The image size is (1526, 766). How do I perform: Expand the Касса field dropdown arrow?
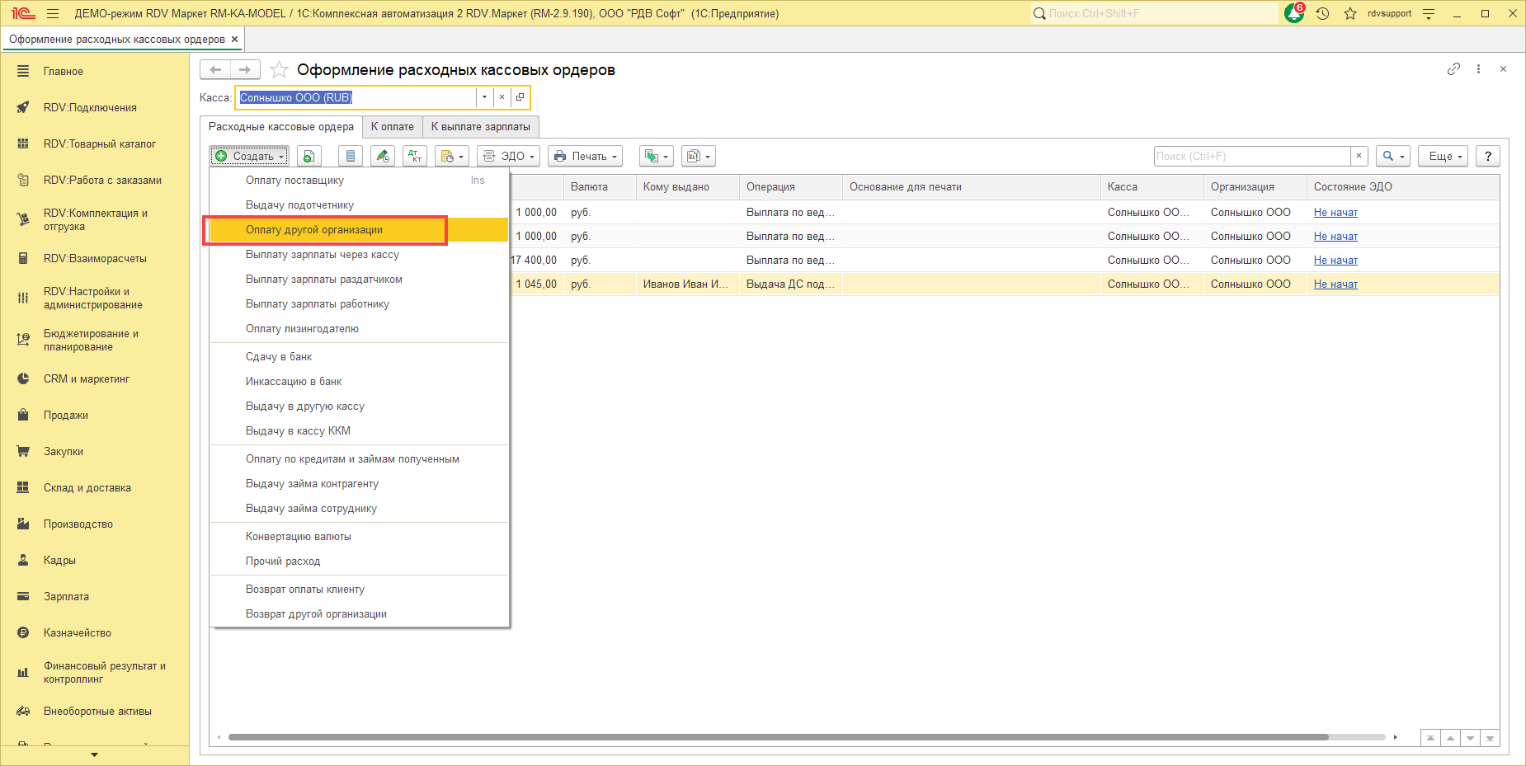[x=484, y=97]
